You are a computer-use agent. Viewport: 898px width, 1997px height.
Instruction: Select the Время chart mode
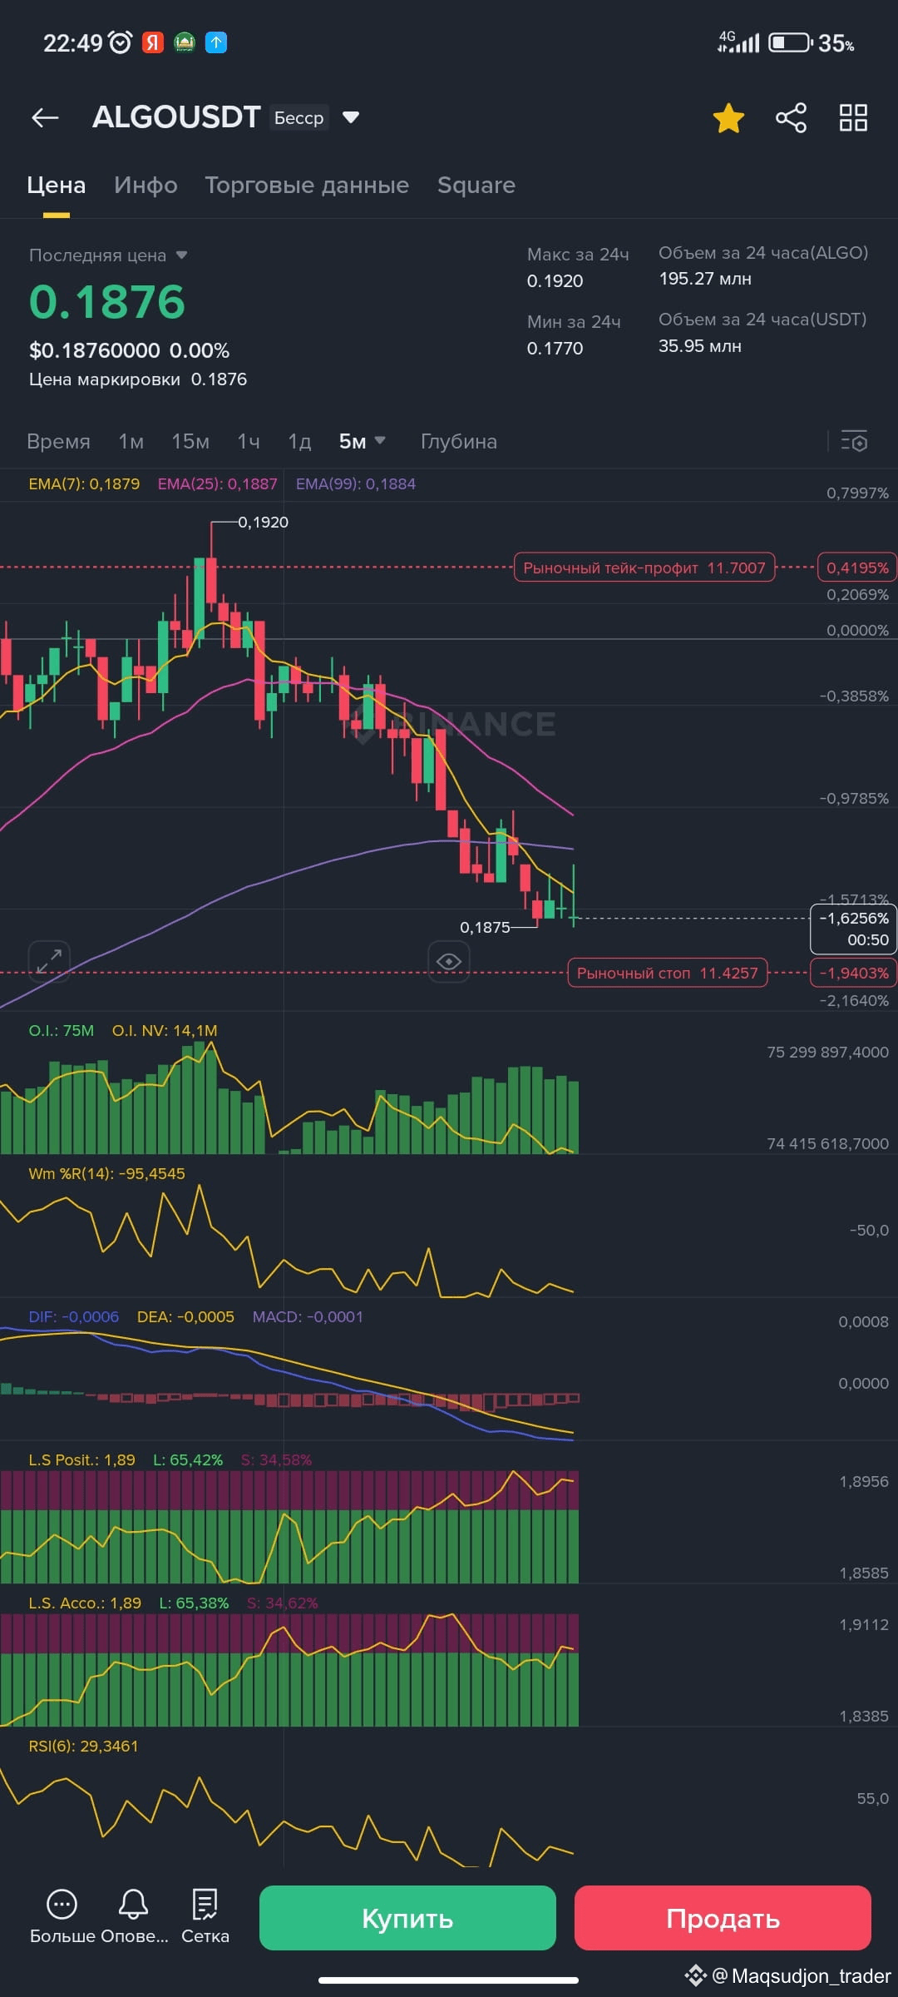(x=58, y=442)
